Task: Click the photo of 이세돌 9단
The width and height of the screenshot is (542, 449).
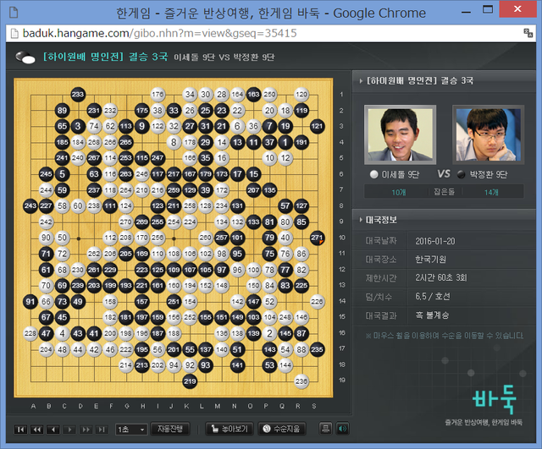Action: point(401,134)
